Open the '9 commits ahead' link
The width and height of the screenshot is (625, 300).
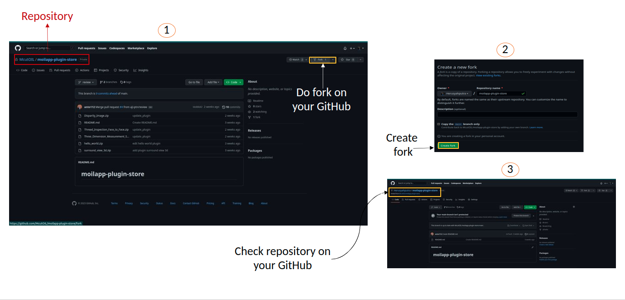[106, 93]
